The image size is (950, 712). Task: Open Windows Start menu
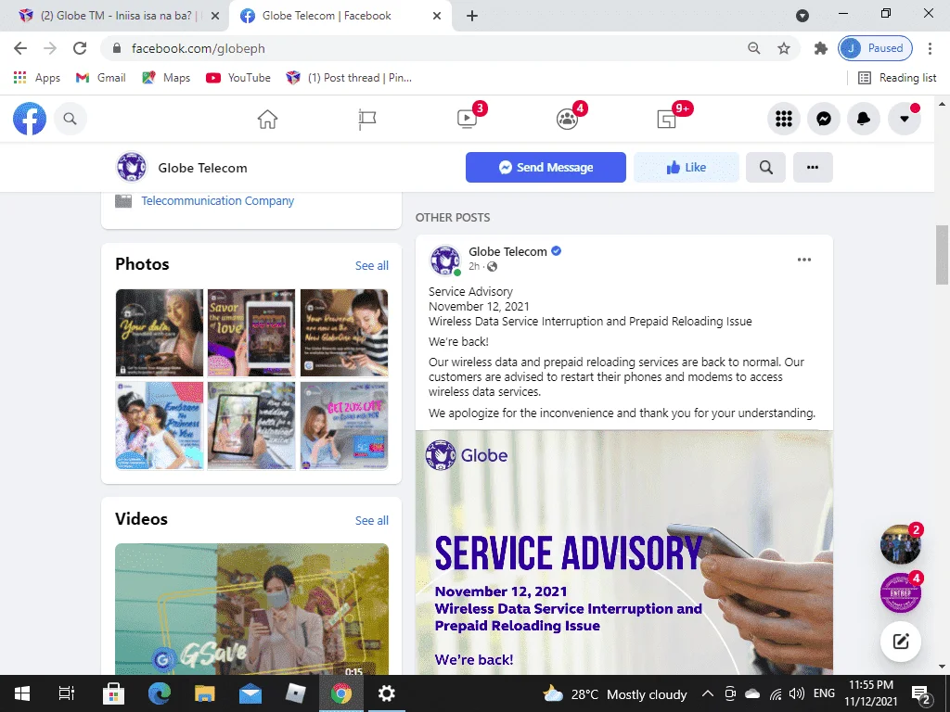(x=22, y=693)
